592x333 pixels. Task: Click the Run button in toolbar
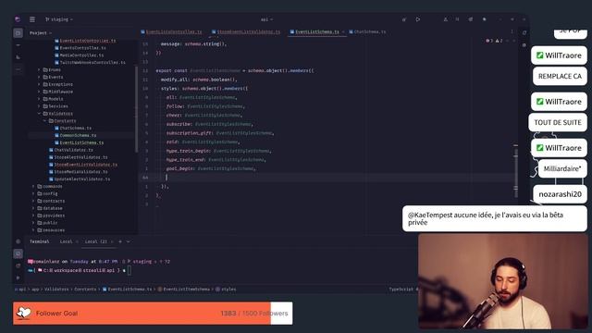[418, 19]
